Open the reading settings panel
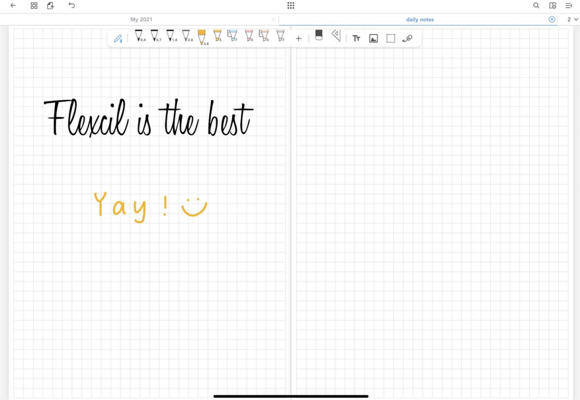 pos(552,5)
